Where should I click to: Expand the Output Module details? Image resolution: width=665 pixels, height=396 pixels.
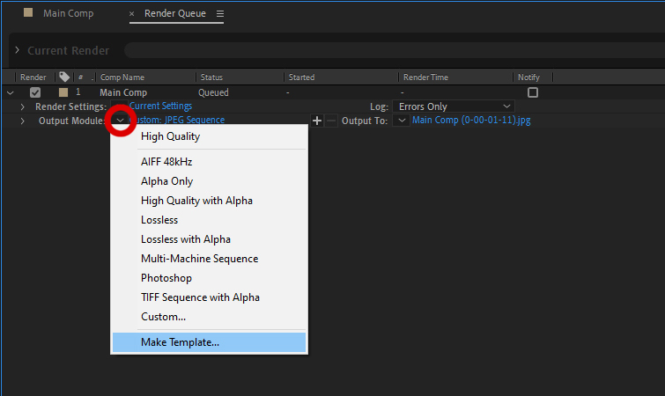(x=23, y=121)
